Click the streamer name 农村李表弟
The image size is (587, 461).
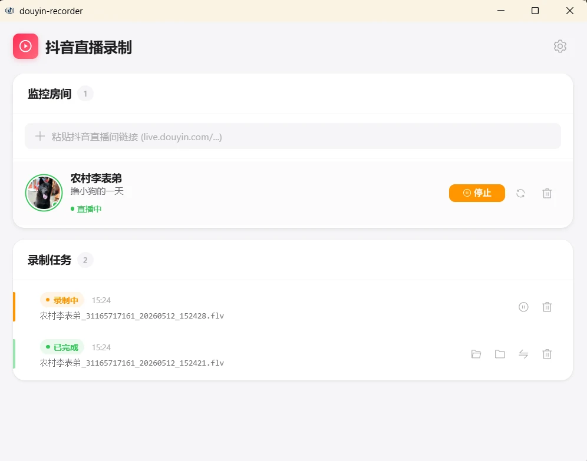coord(96,178)
